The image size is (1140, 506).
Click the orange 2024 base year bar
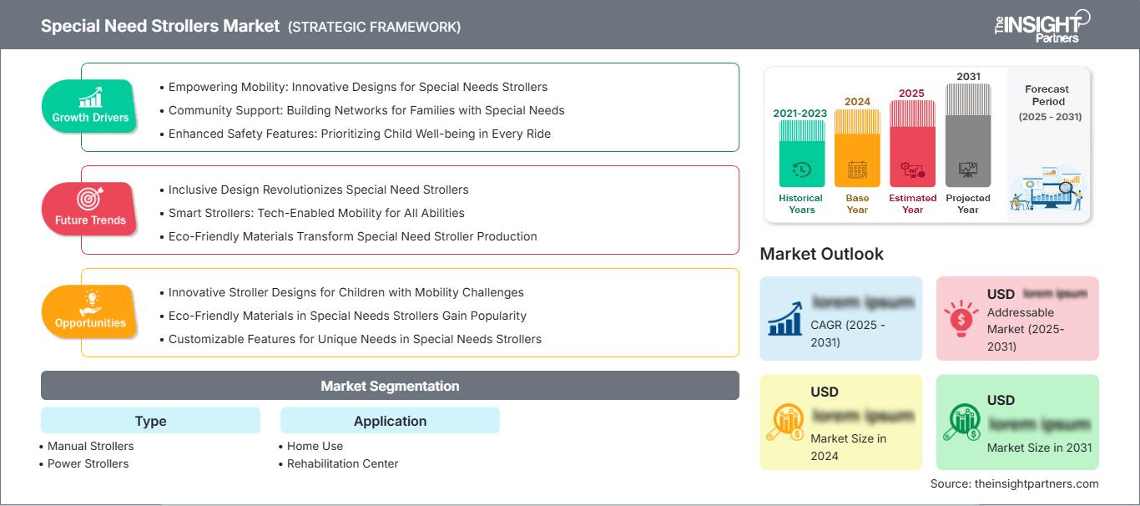pyautogui.click(x=857, y=149)
